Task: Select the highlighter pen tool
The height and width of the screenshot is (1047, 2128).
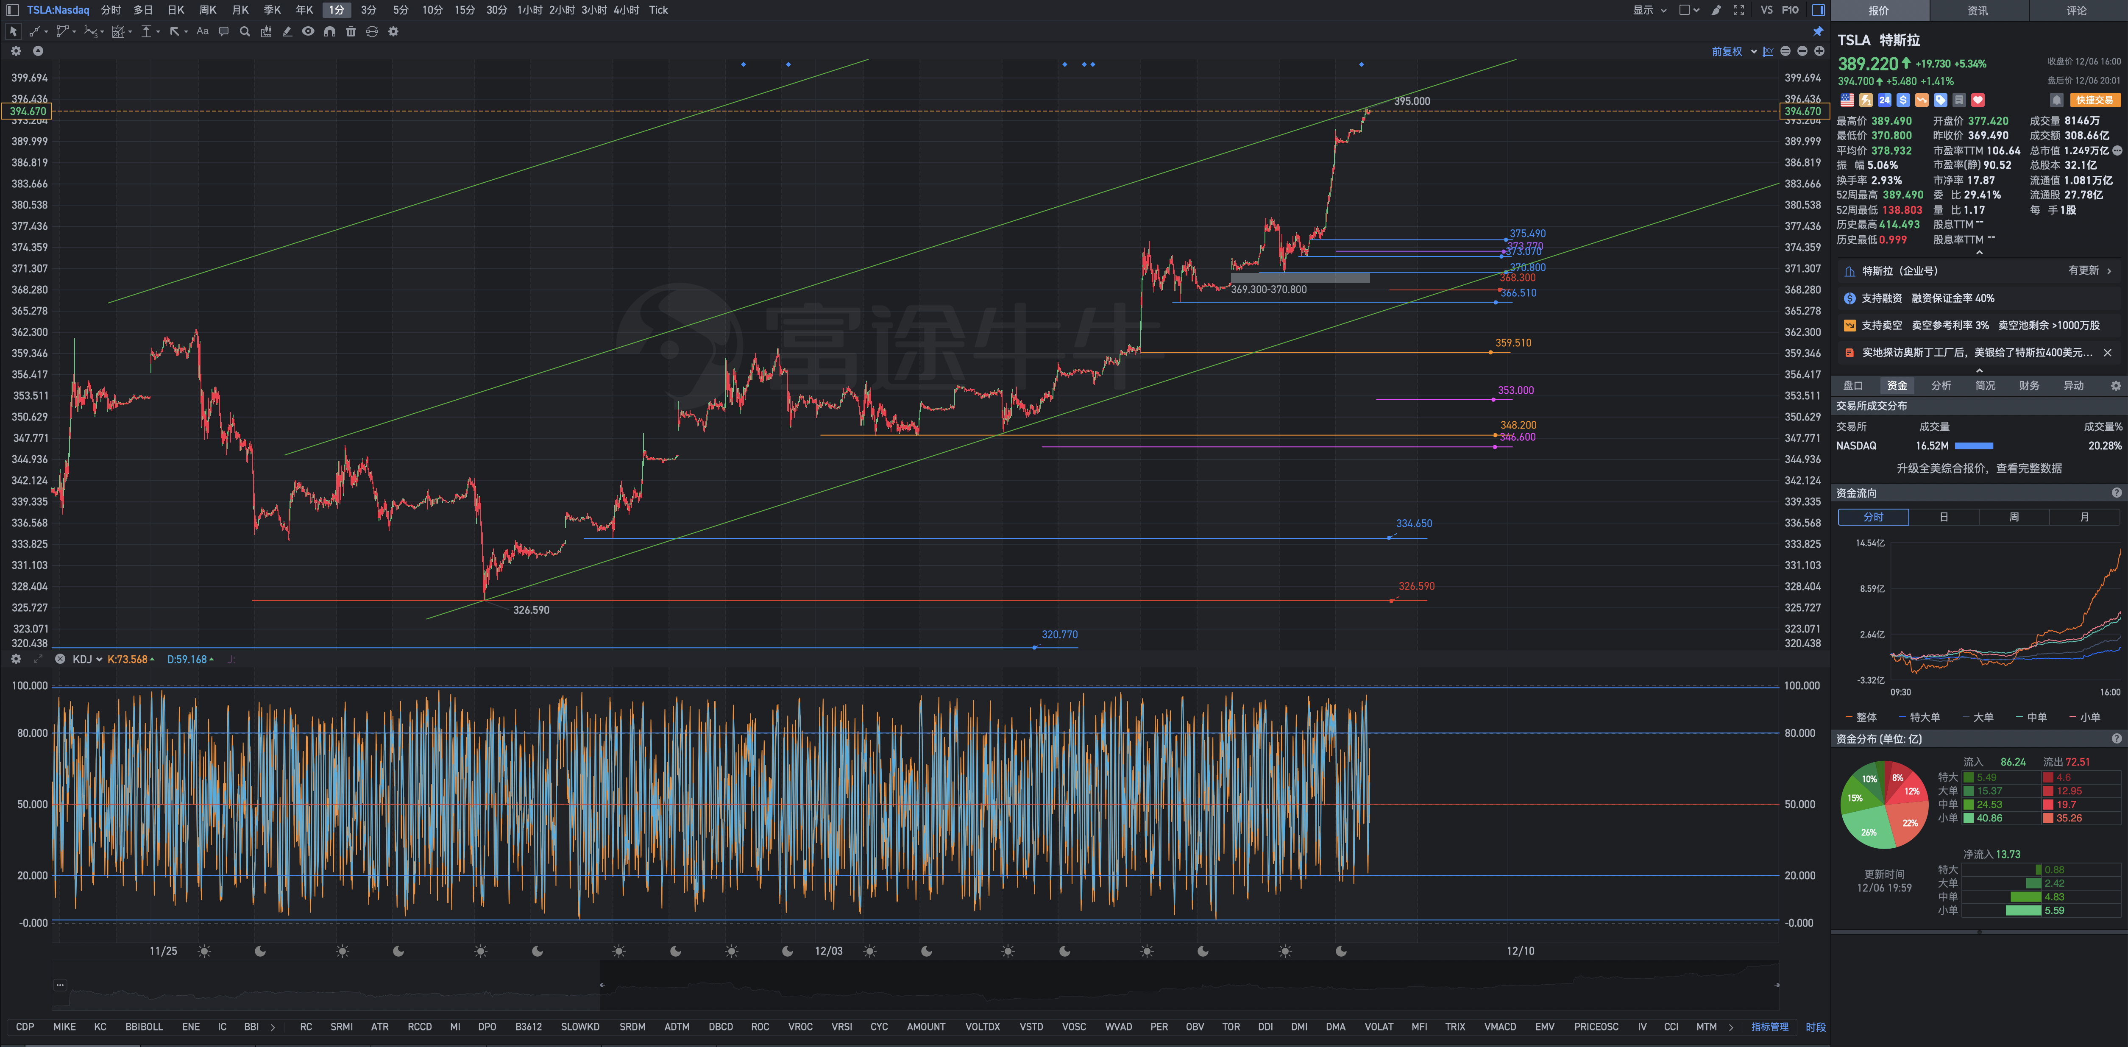Action: [x=287, y=31]
